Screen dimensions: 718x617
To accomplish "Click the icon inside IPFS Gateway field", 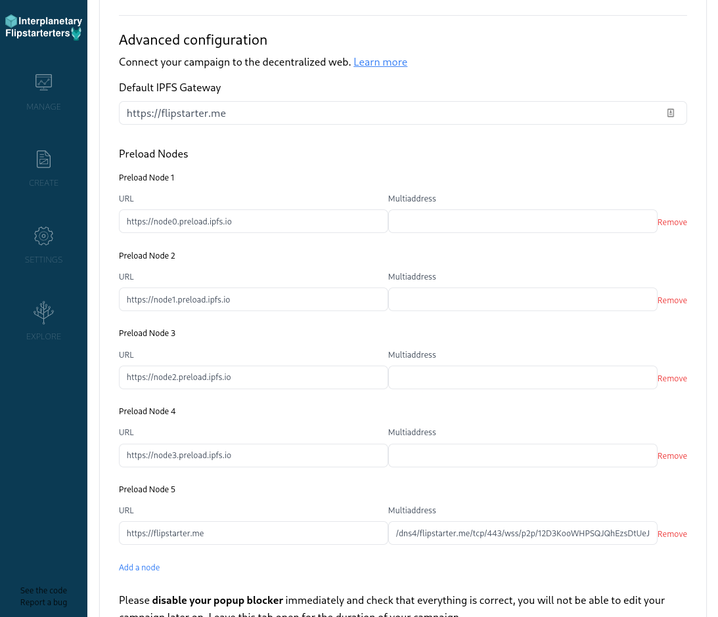I will click(x=671, y=113).
